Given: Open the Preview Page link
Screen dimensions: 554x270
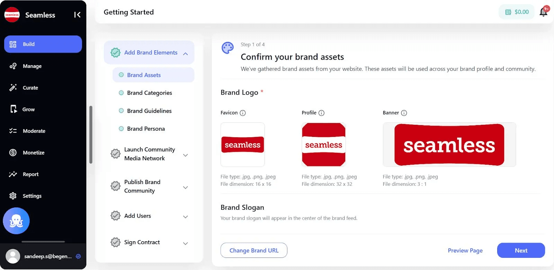Looking at the screenshot, I should pos(465,250).
